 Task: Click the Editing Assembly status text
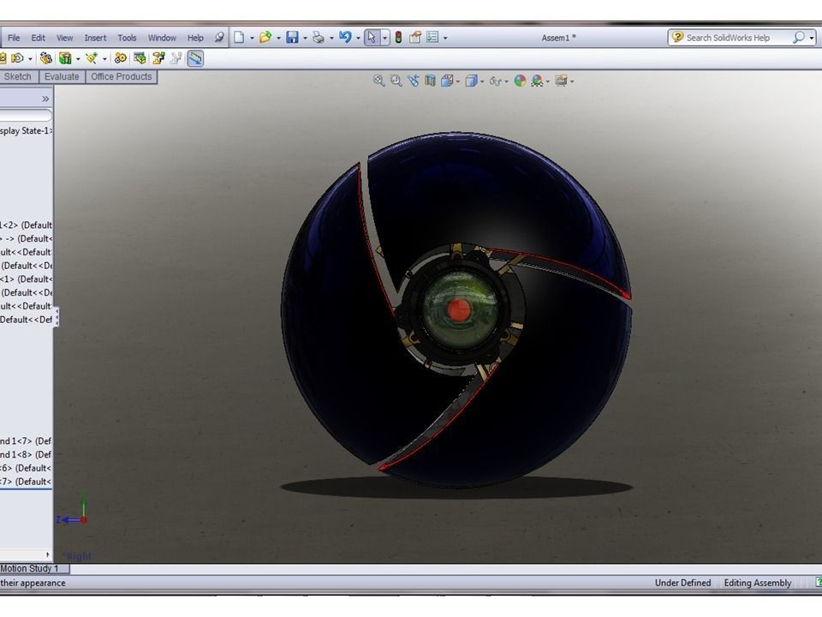pos(758,583)
